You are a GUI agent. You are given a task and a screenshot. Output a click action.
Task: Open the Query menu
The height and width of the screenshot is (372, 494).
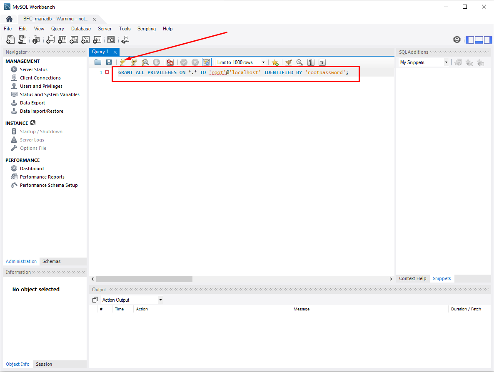[x=57, y=29]
